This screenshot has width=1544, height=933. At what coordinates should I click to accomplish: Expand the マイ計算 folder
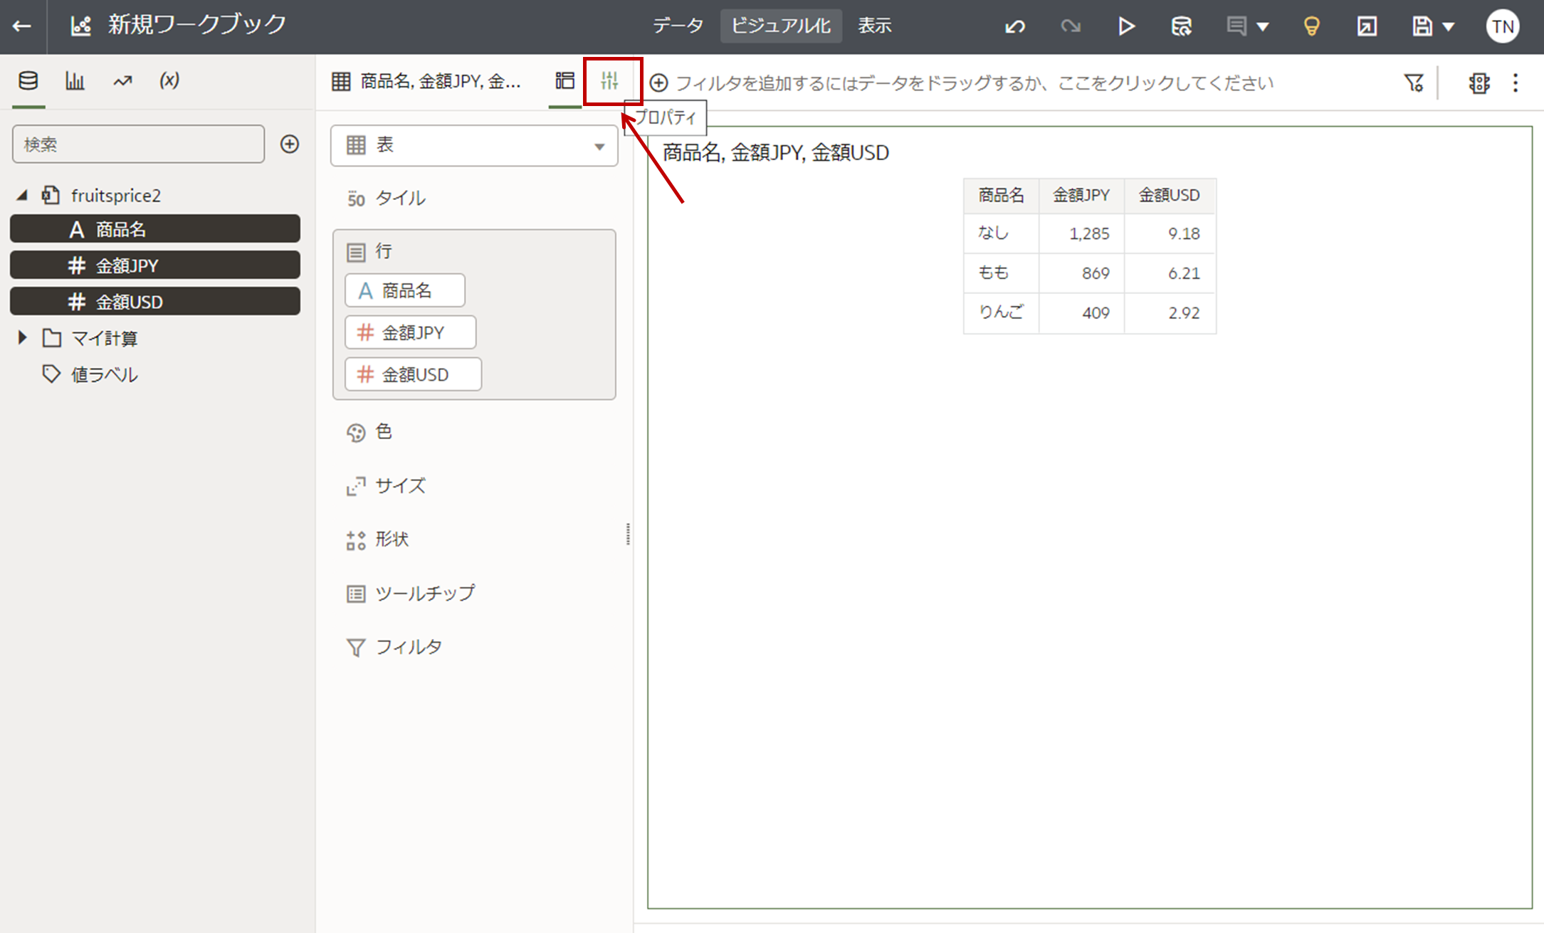[x=22, y=338]
